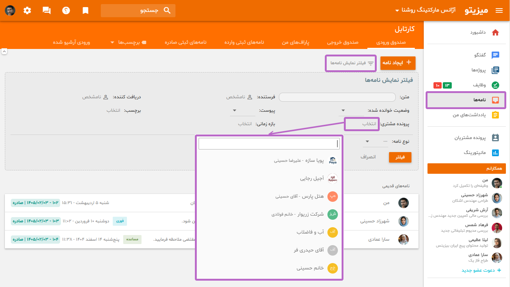
Task: Click the contacts icon beside پرونده مشتریان
Action: (x=495, y=138)
